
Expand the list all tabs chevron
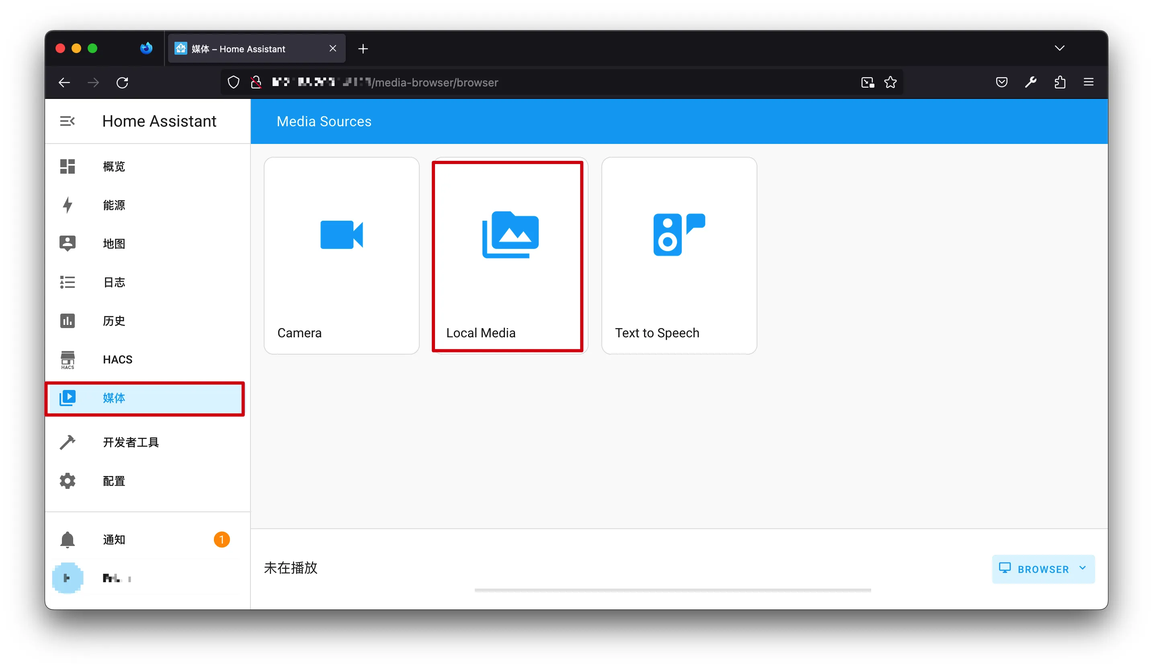click(x=1060, y=48)
